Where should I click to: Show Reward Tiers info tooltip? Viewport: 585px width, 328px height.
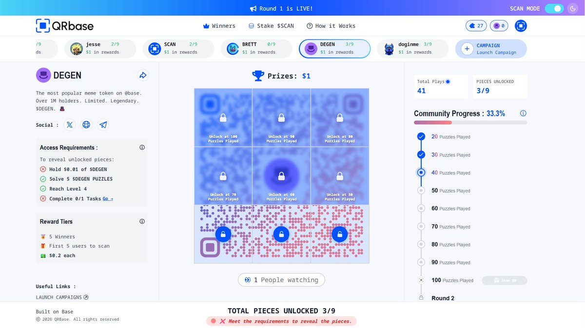[142, 221]
